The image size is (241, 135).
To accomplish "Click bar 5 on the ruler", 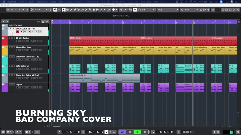I will (123, 23).
